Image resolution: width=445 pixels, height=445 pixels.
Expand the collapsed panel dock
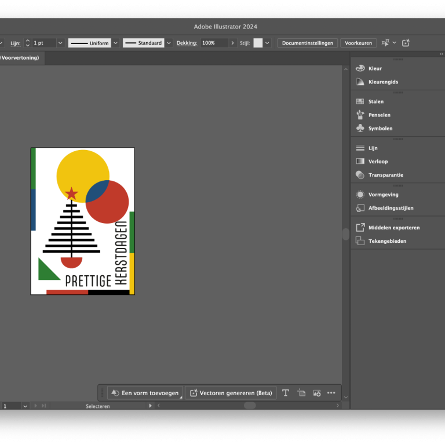point(442,54)
